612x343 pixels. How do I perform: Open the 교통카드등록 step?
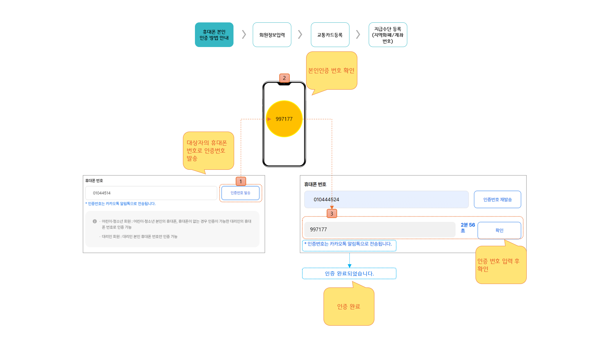(x=330, y=35)
